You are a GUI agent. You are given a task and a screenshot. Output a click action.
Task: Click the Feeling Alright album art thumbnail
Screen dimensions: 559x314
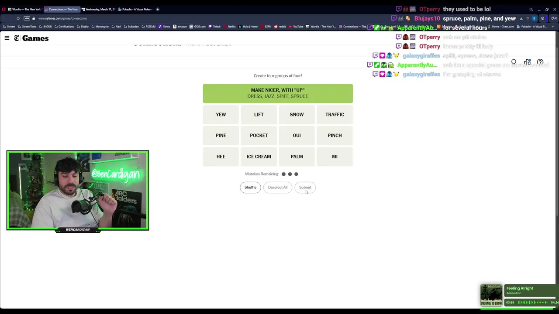(491, 295)
